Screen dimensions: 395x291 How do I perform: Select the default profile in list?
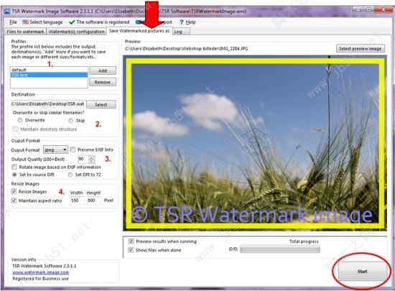pyautogui.click(x=49, y=70)
